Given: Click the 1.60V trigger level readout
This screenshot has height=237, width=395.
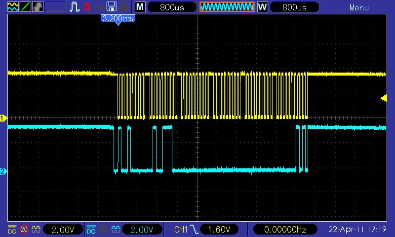Looking at the screenshot, I should pos(219,230).
